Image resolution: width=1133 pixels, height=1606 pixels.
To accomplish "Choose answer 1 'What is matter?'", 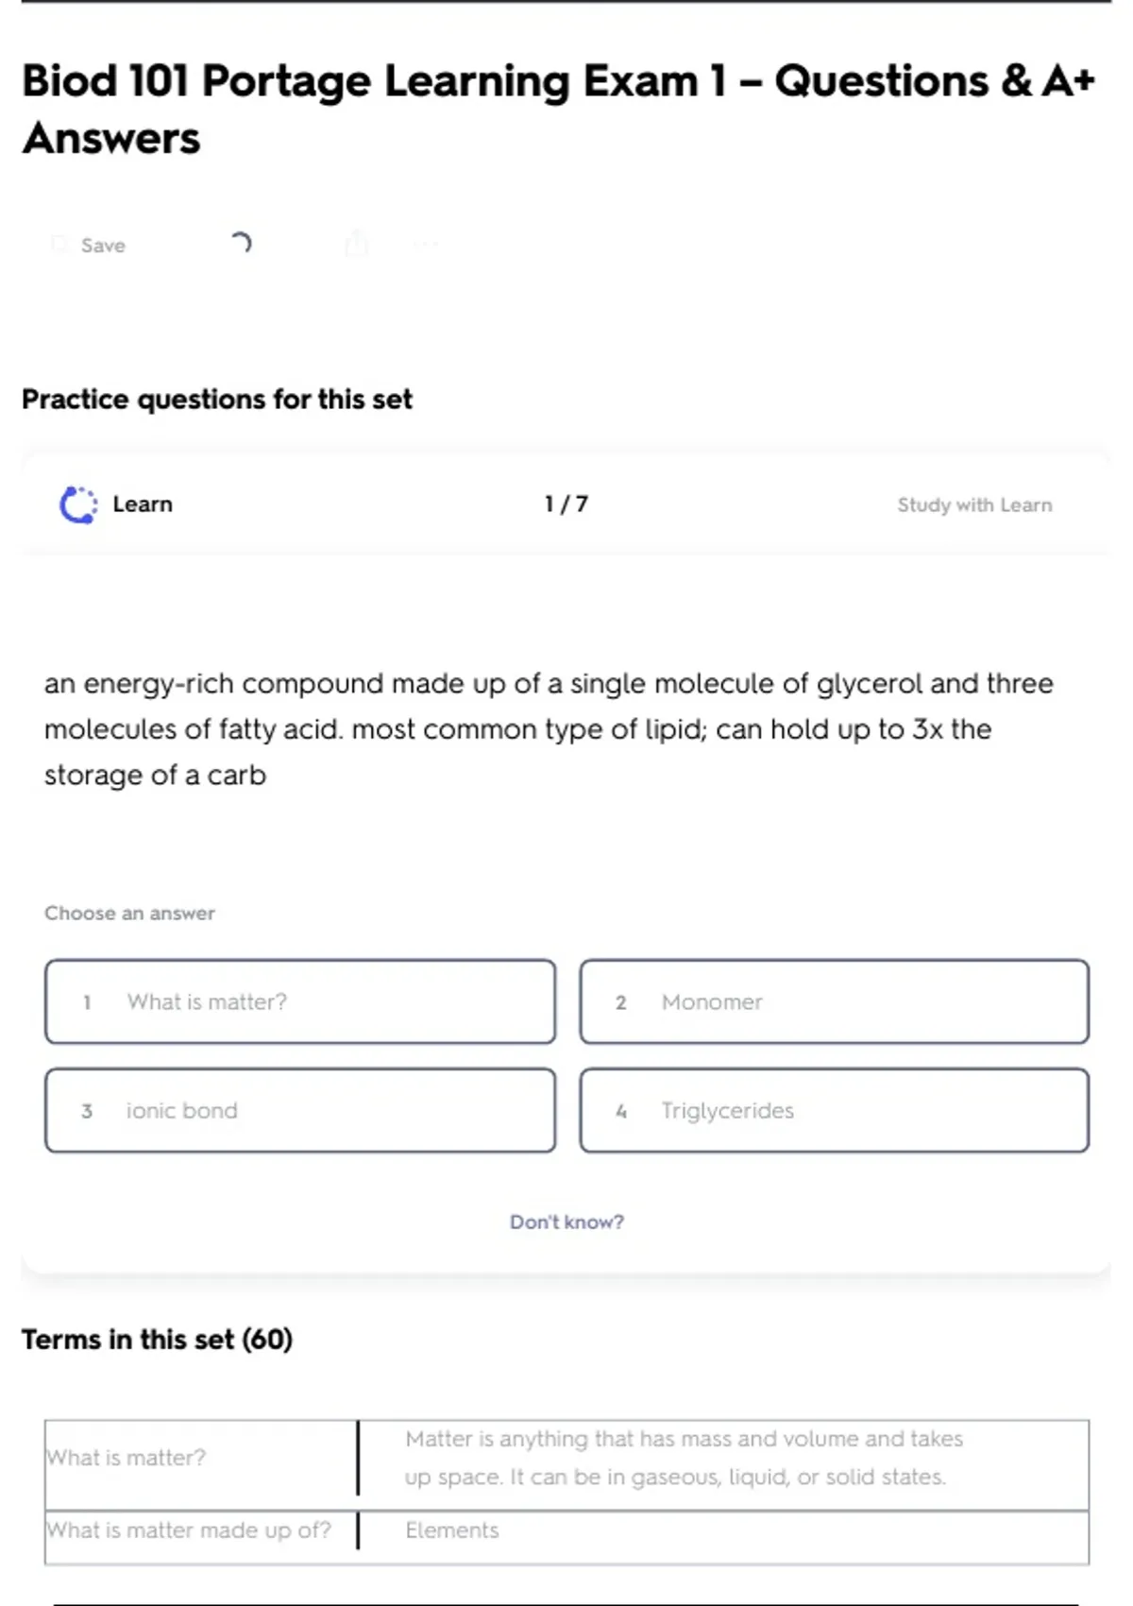I will tap(300, 1001).
